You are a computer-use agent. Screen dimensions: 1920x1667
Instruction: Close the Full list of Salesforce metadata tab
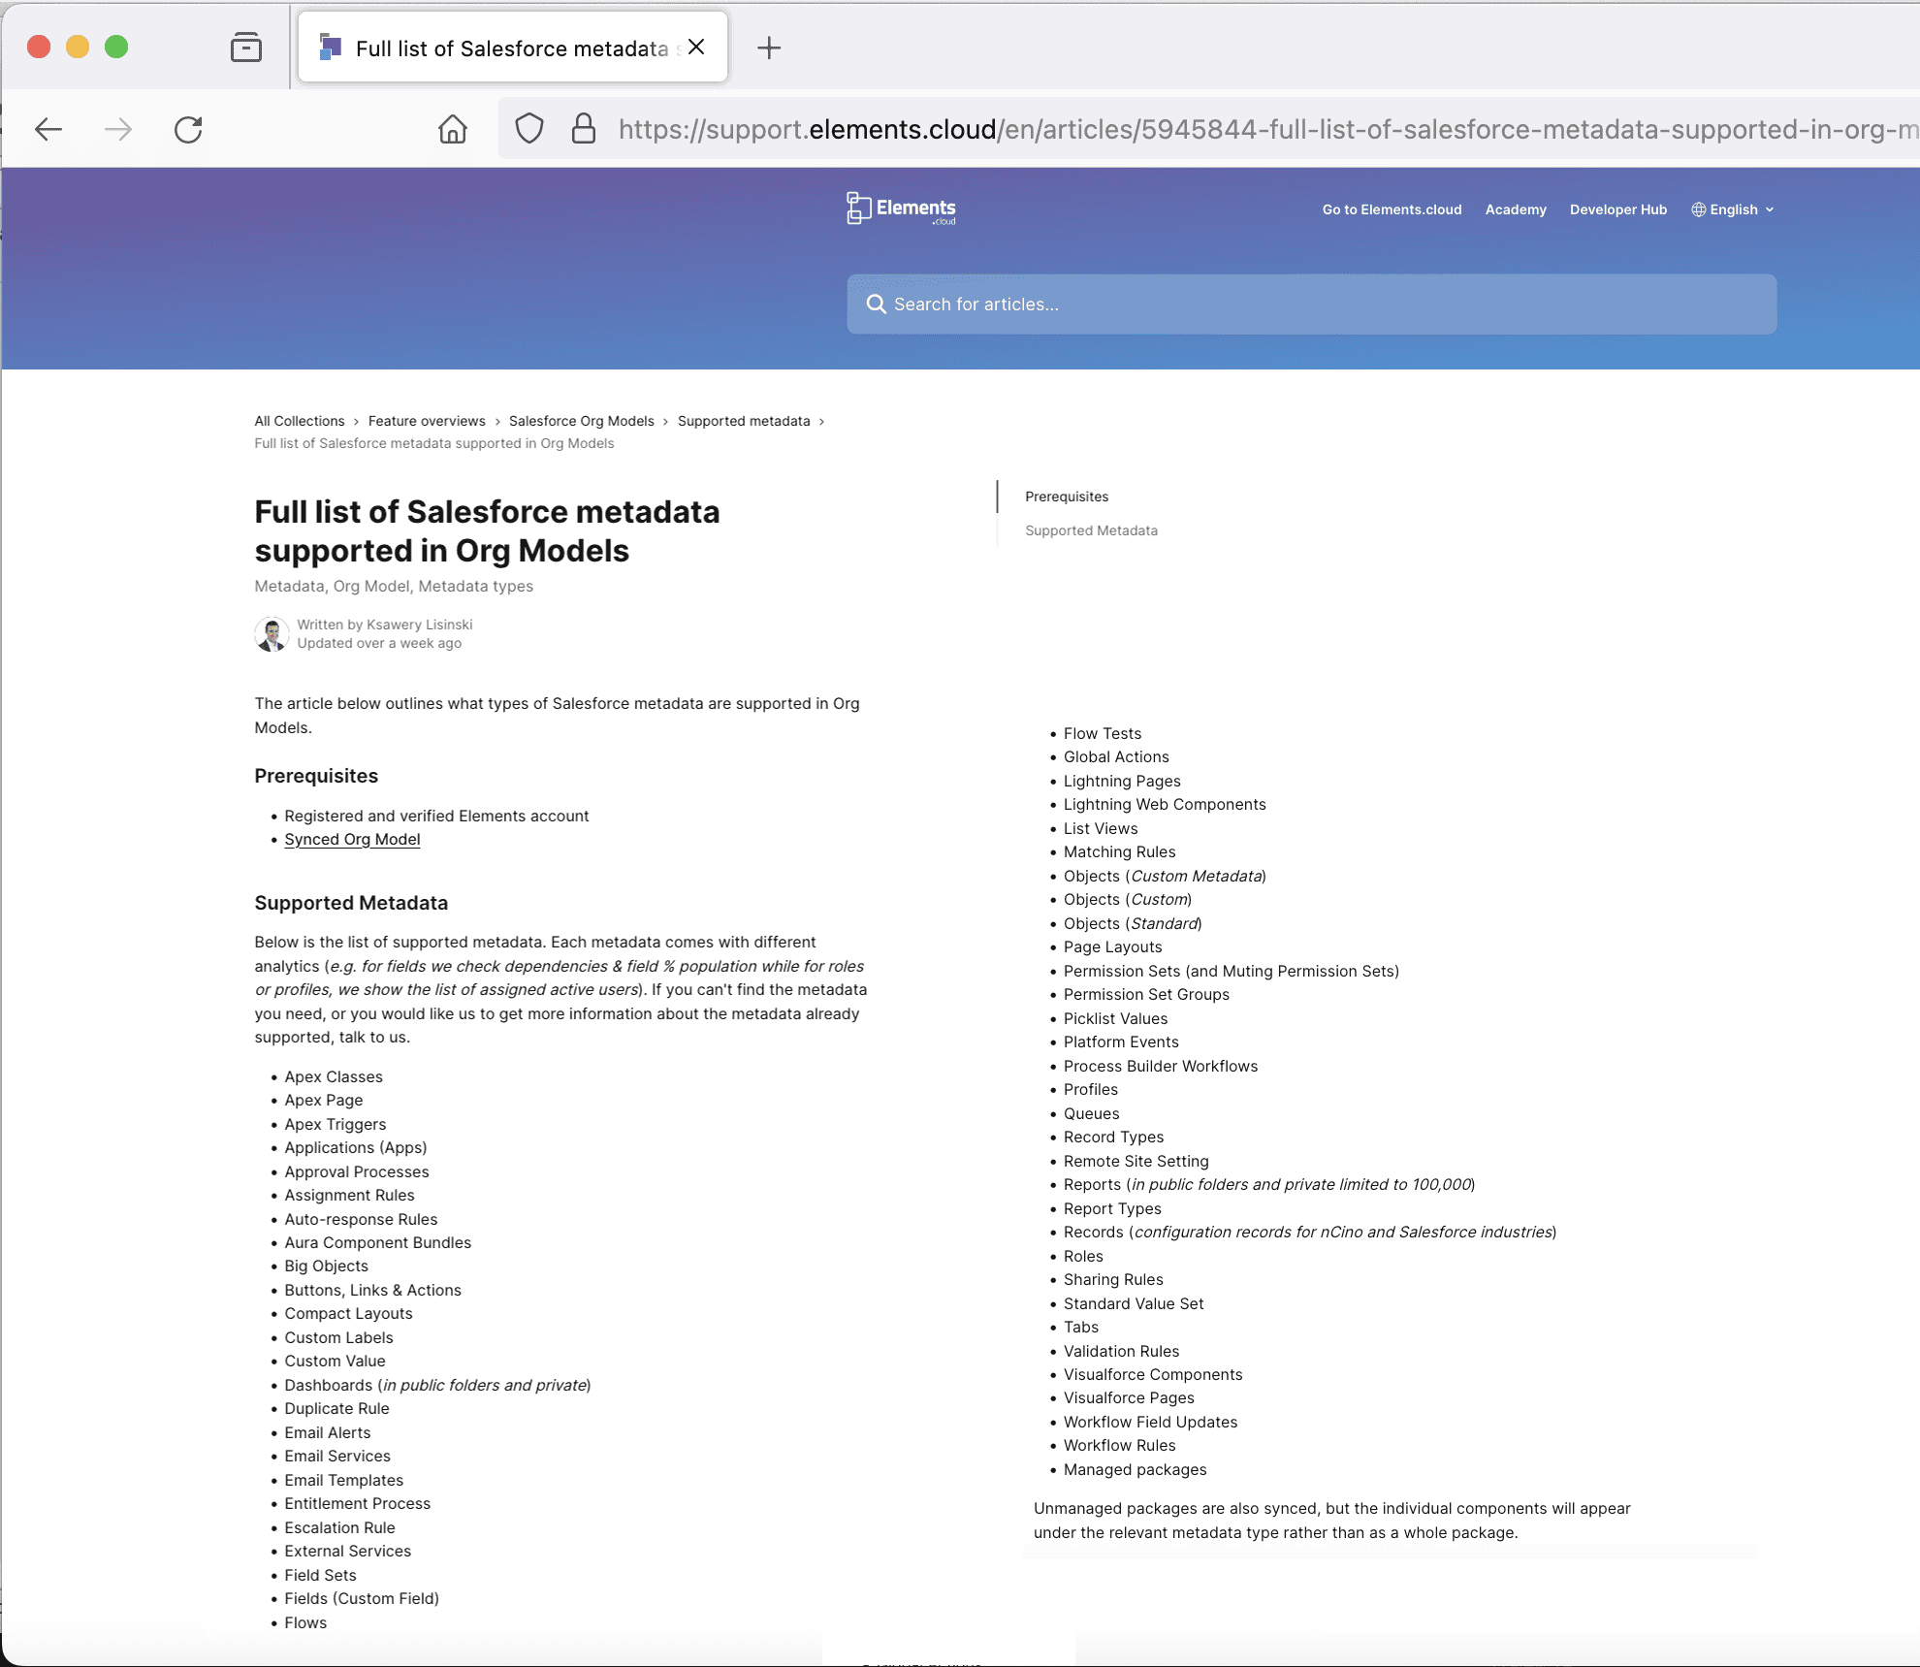pos(696,48)
